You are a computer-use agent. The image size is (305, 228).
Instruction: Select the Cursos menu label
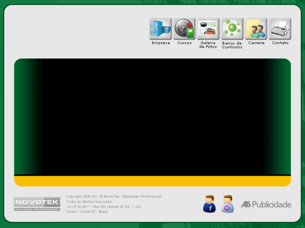click(185, 43)
